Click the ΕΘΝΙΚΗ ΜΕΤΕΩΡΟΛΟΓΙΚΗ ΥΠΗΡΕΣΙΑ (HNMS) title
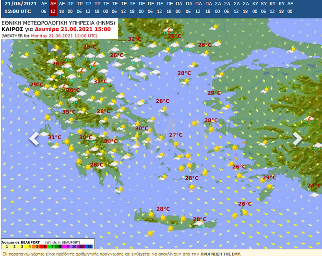 pyautogui.click(x=59, y=23)
